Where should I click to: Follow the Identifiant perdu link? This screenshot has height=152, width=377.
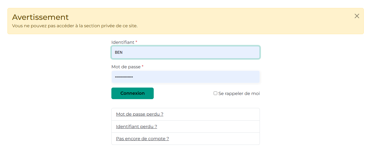[x=136, y=127]
